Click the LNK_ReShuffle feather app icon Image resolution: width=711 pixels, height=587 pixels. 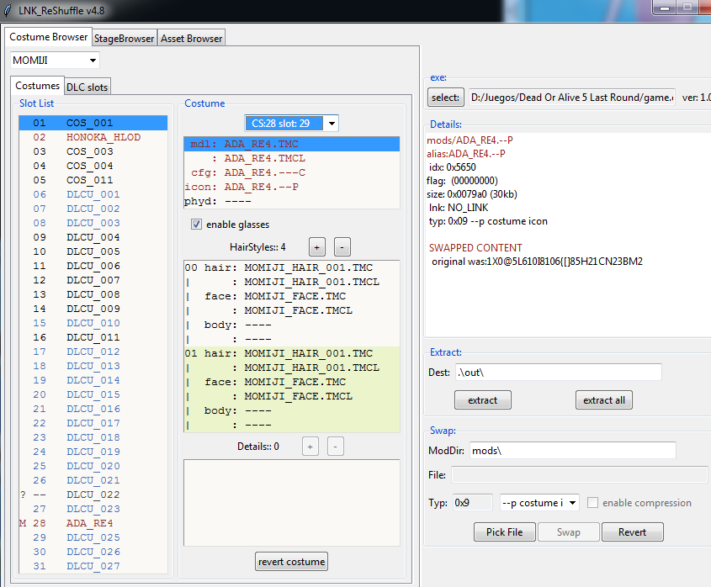point(8,10)
